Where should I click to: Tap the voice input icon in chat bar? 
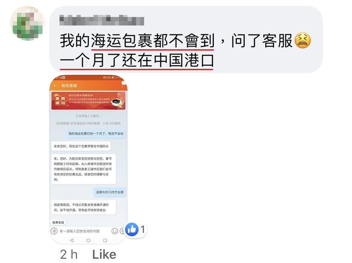click(54, 231)
